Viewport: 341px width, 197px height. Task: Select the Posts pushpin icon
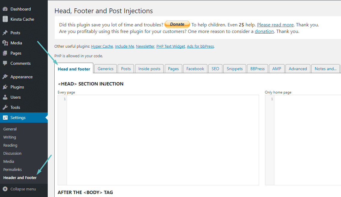coord(5,32)
